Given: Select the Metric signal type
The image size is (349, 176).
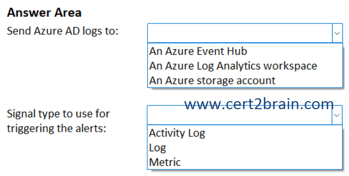Looking at the screenshot, I should (x=165, y=162).
